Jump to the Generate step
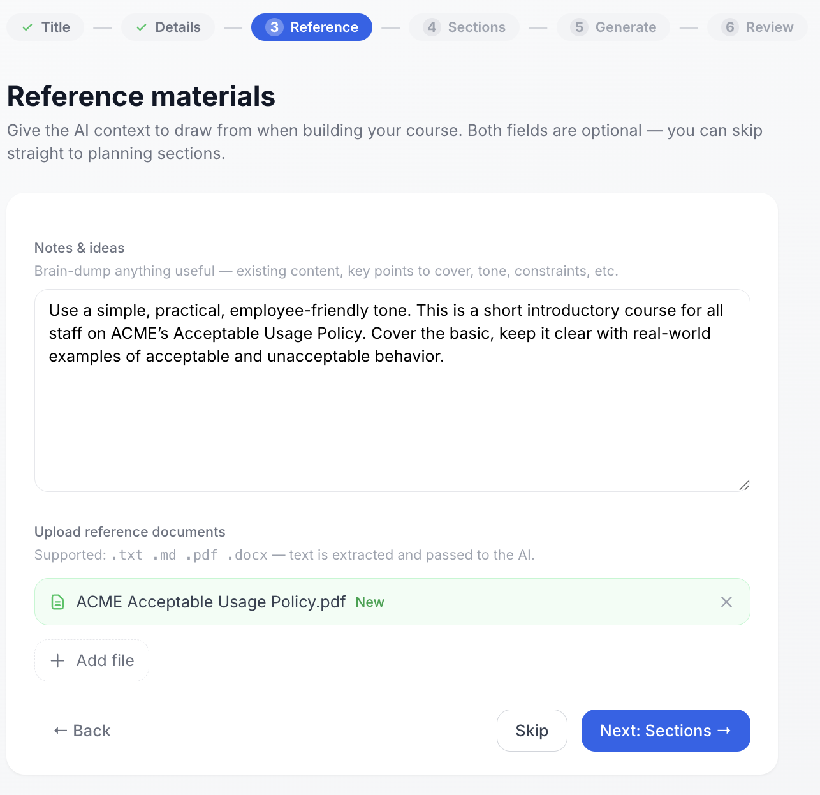This screenshot has width=820, height=795. pos(613,27)
